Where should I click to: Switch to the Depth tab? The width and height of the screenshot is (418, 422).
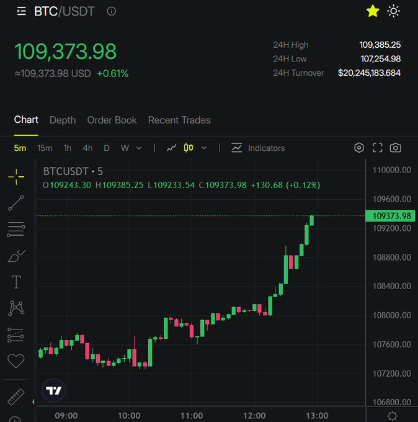pos(63,120)
